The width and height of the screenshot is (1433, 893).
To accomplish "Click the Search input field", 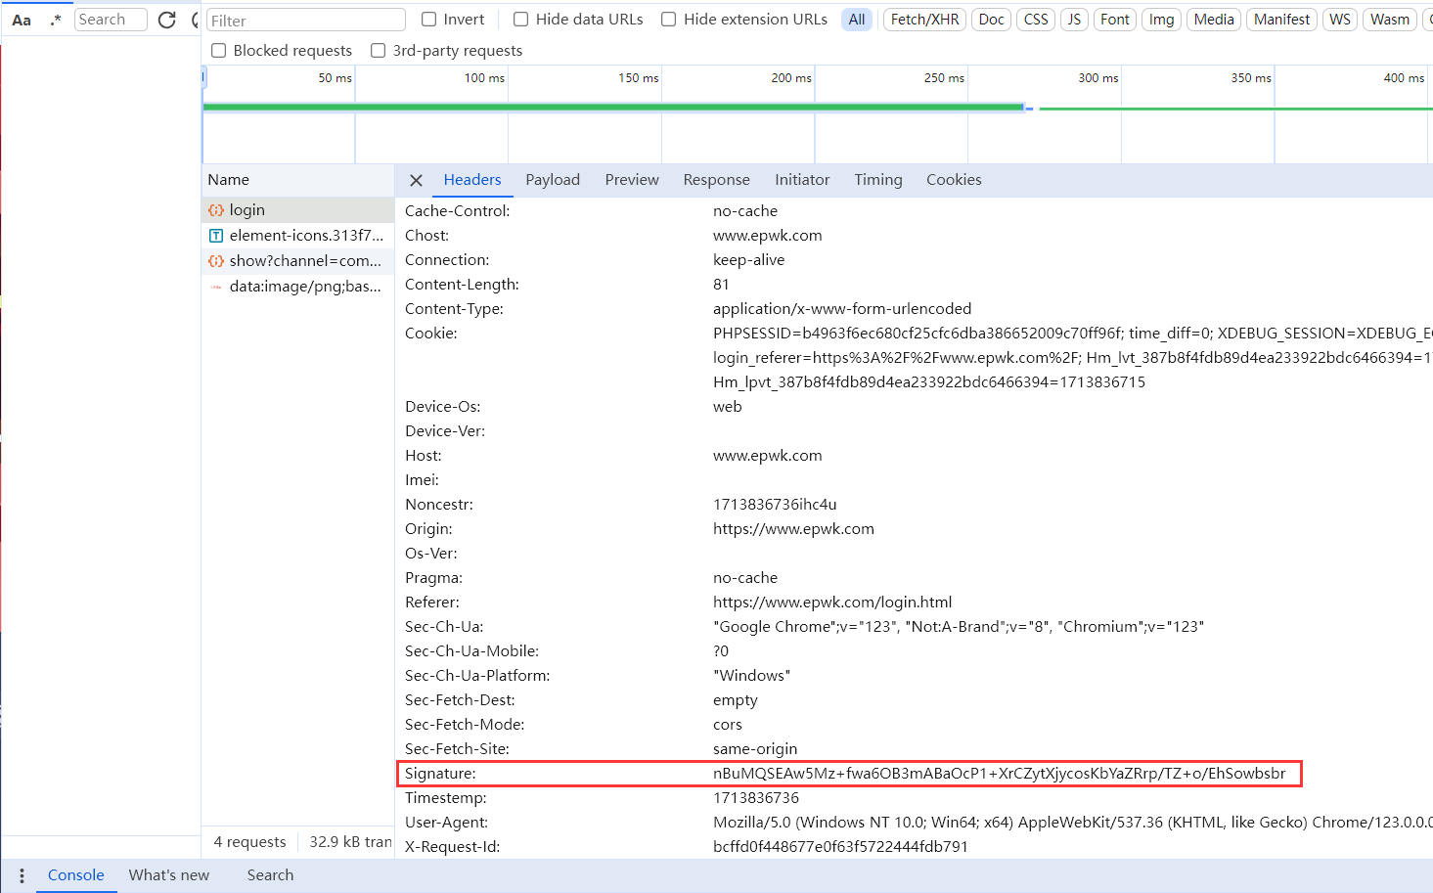I will point(111,20).
